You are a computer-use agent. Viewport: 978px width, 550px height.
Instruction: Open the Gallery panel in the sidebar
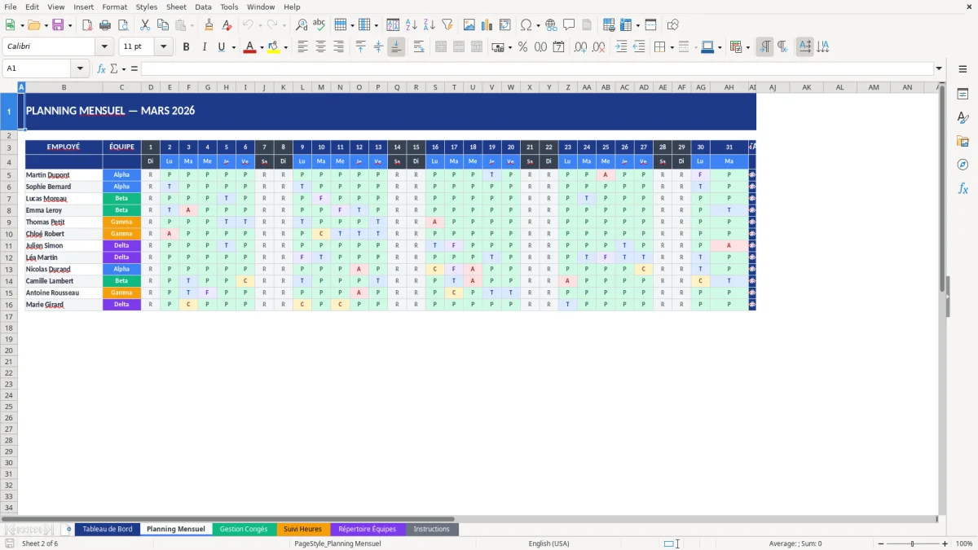[963, 140]
